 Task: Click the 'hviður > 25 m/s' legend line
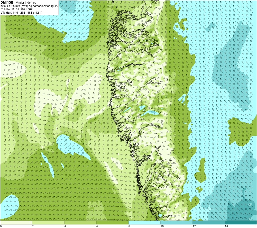[29, 6]
